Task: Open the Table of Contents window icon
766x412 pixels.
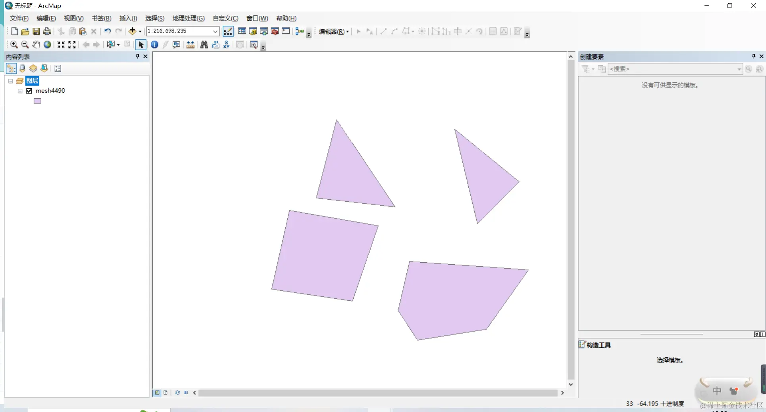Action: pyautogui.click(x=242, y=31)
